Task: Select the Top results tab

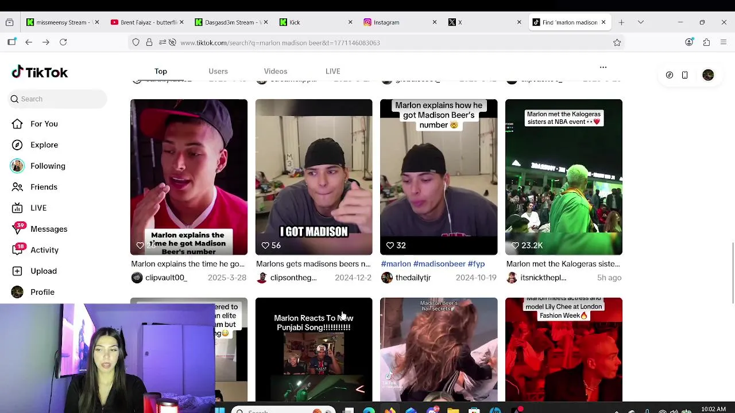Action: pos(161,71)
